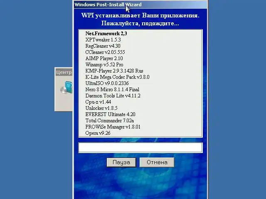The width and height of the screenshot is (266, 199).
Task: Select the Net.Framework 2,3 entry
Action: [106, 34]
